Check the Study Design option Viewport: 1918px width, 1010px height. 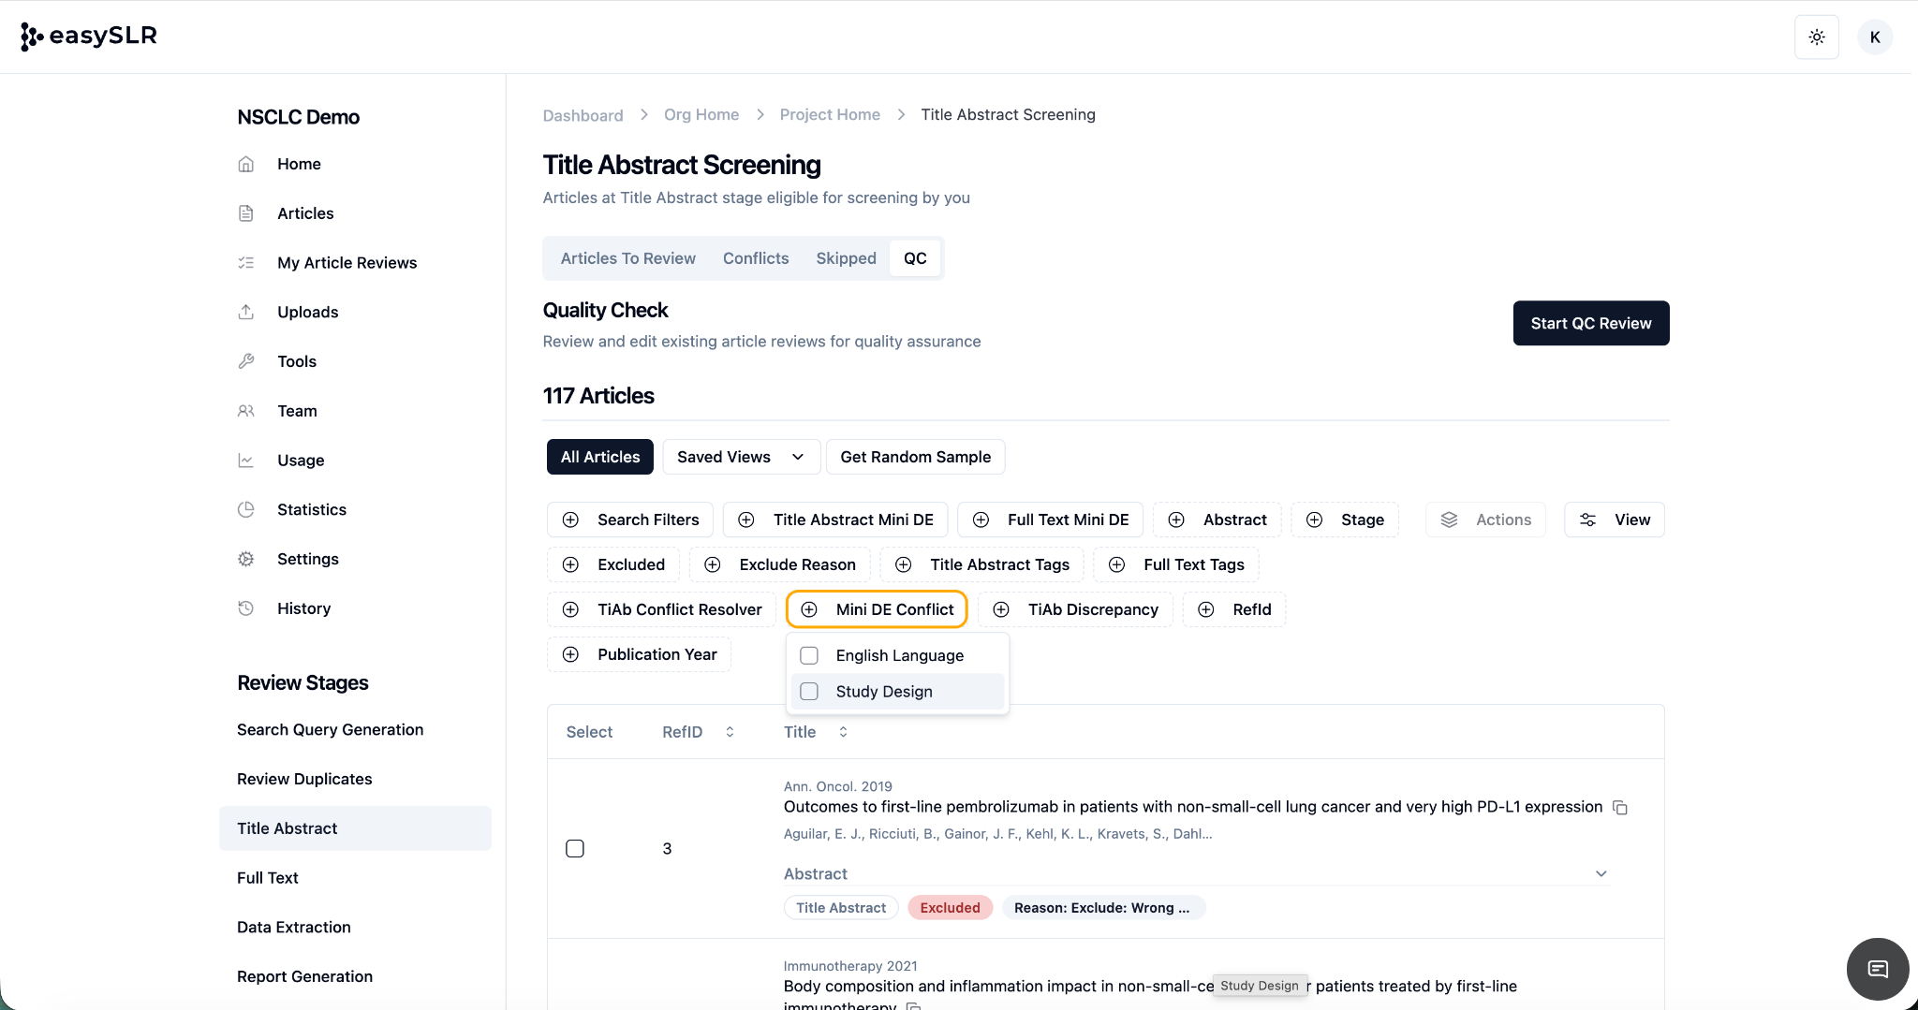point(809,692)
